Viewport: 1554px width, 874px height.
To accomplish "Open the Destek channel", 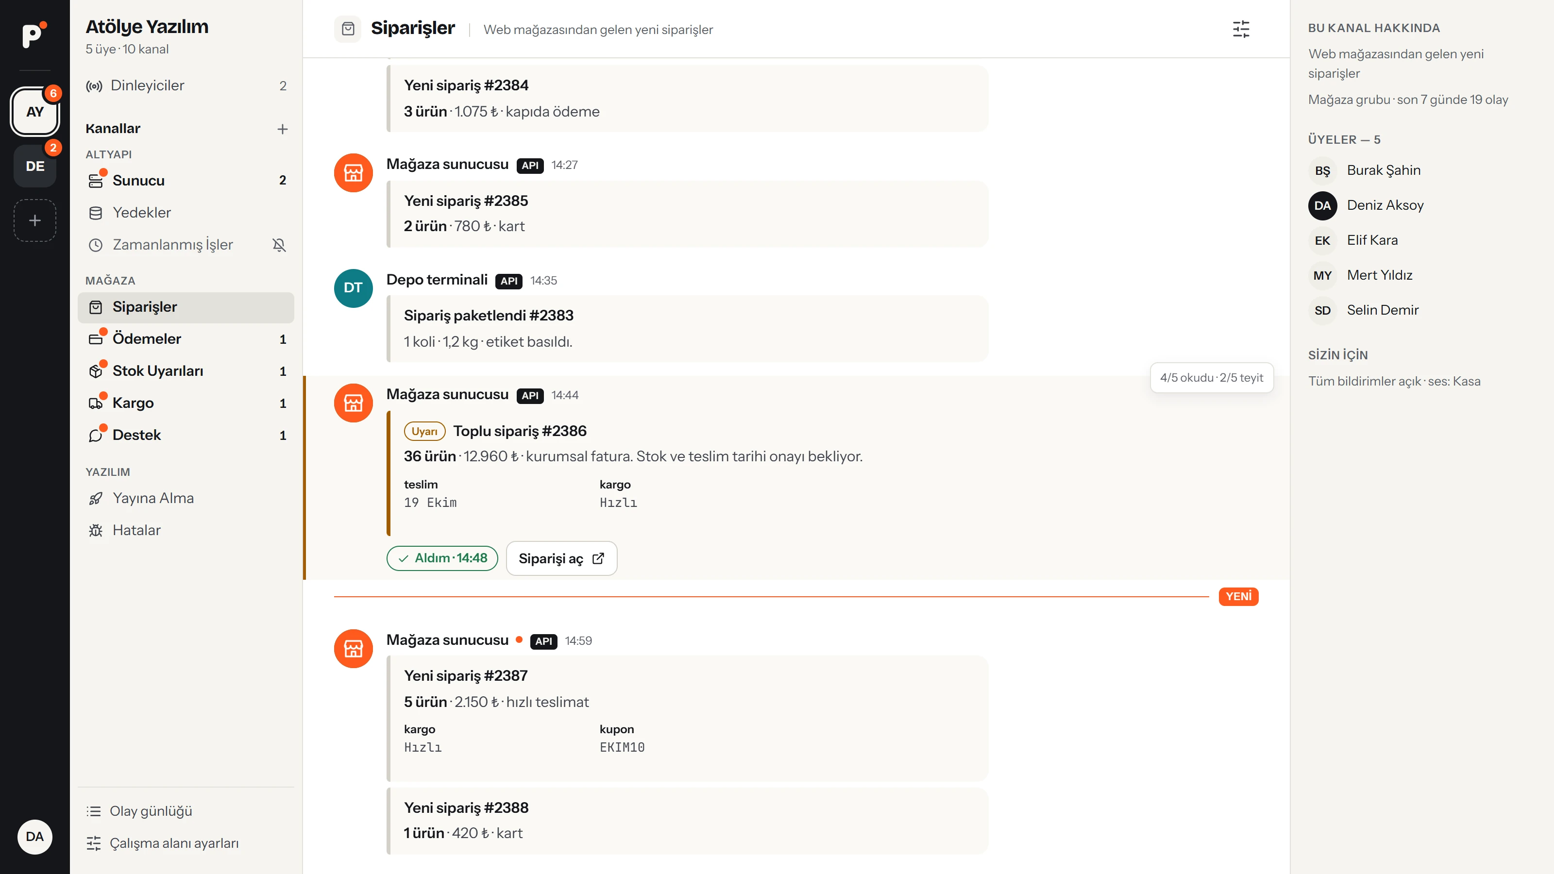I will [x=186, y=435].
